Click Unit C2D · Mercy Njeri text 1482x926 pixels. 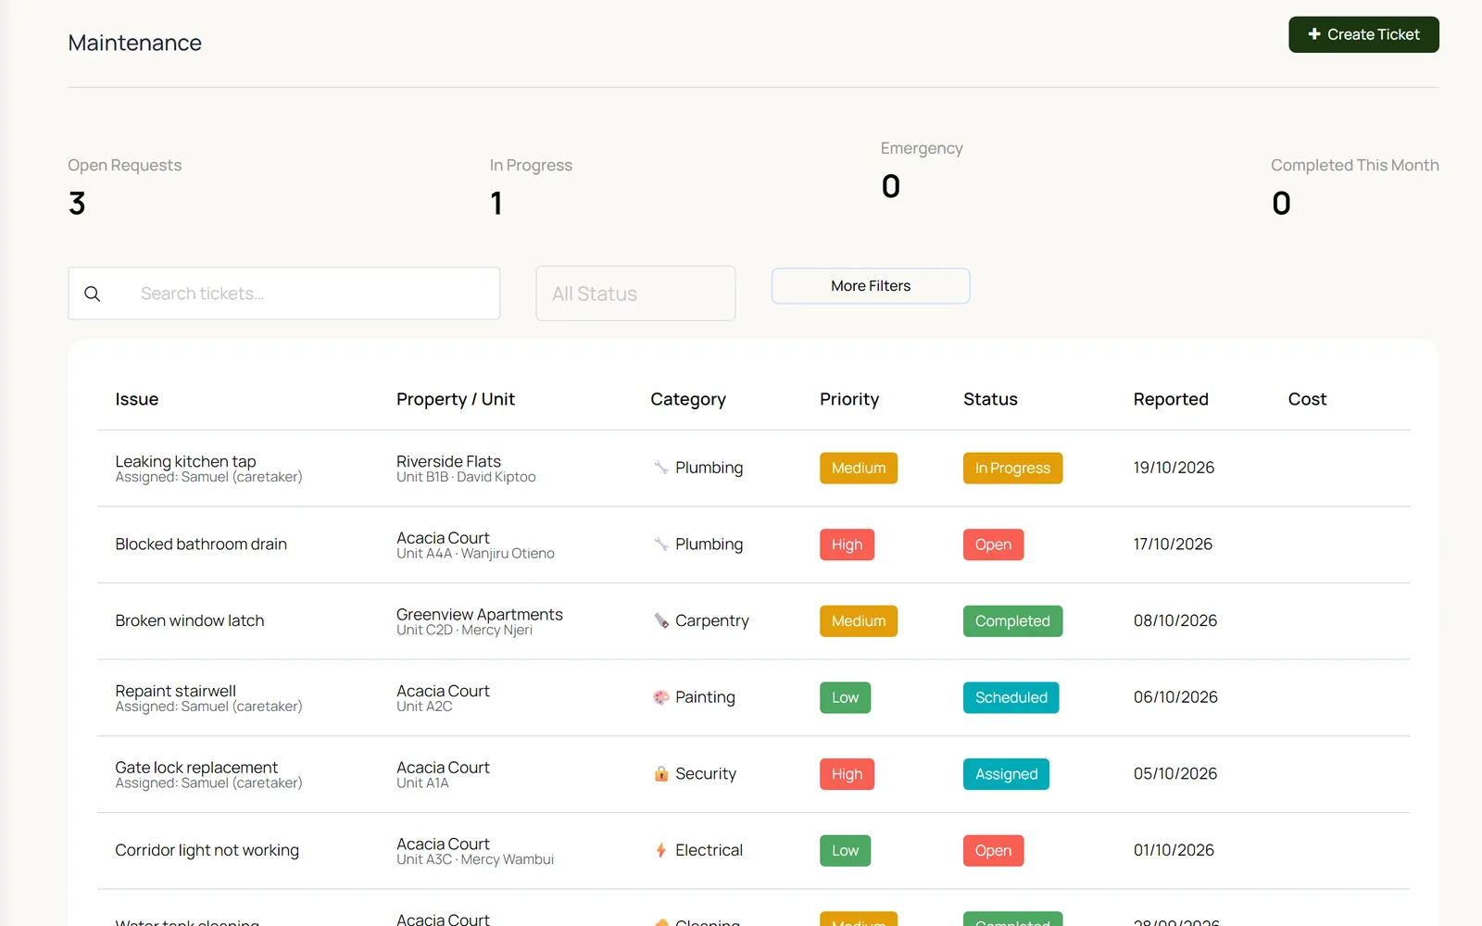coord(464,630)
